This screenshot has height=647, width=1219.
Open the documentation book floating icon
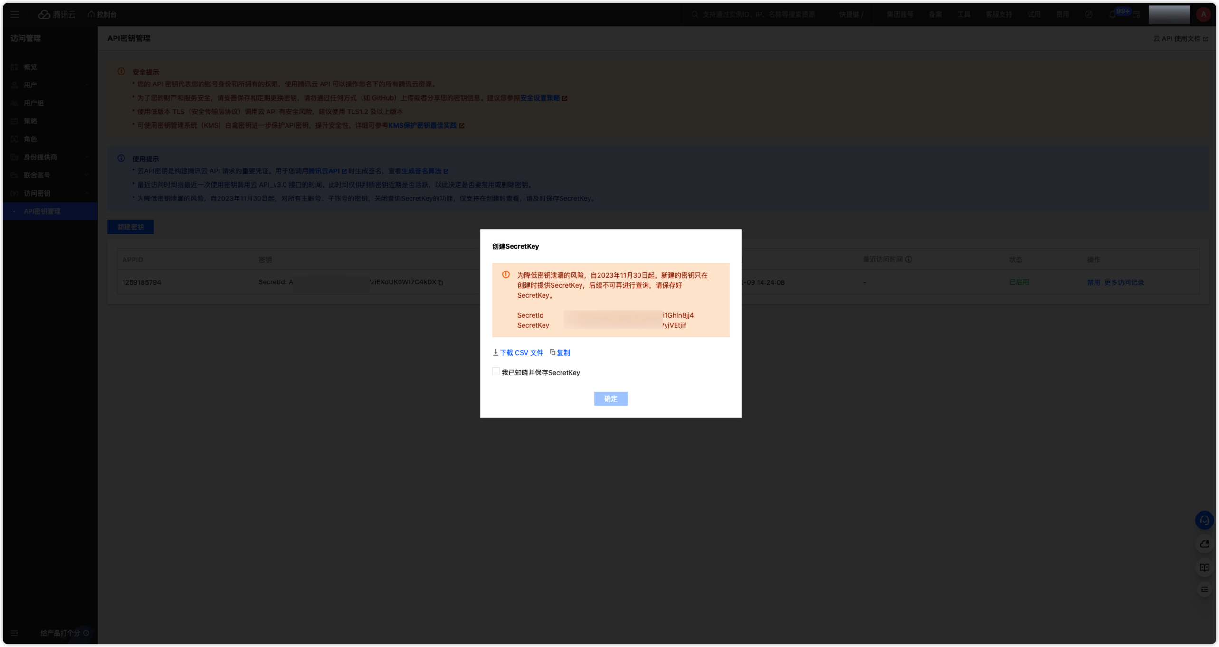pos(1205,567)
